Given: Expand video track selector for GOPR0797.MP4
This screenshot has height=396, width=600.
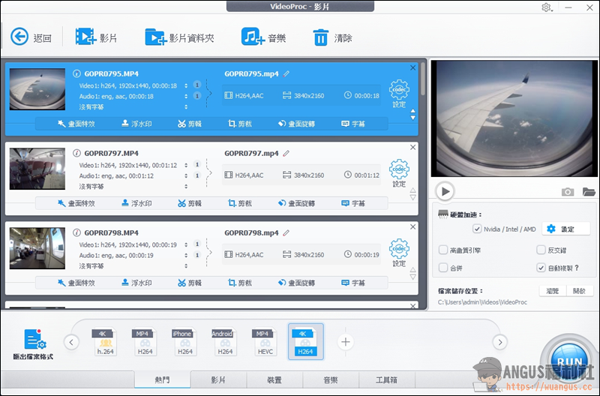Looking at the screenshot, I should click(186, 165).
